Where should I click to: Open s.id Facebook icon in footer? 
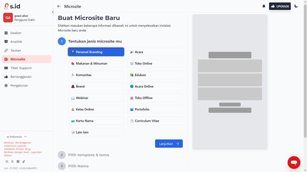pyautogui.click(x=18, y=162)
